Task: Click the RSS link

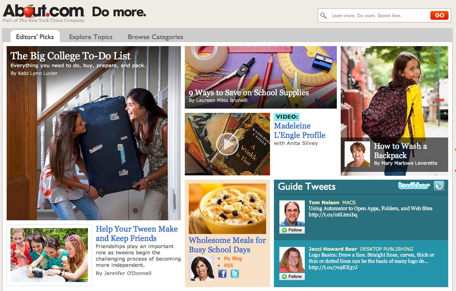Action: click(228, 266)
